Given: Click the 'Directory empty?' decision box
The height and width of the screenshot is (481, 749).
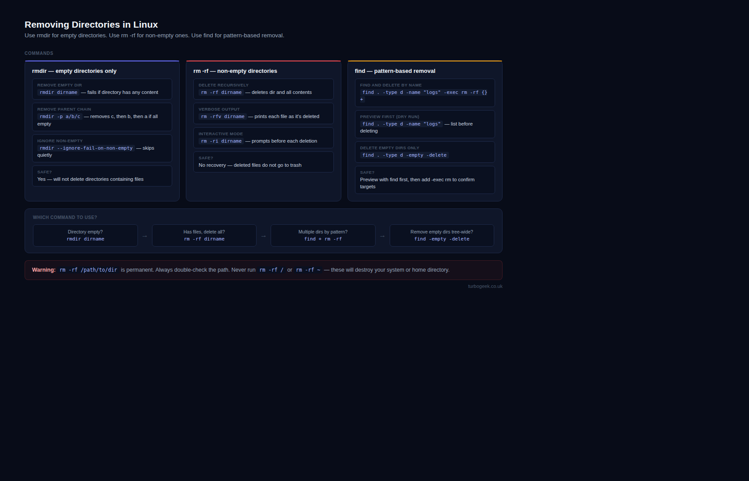Looking at the screenshot, I should tap(85, 236).
